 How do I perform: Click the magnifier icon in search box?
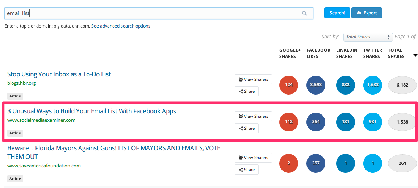[304, 13]
